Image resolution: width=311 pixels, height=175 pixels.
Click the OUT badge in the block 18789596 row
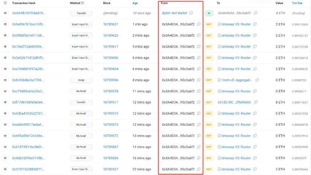pyautogui.click(x=209, y=80)
